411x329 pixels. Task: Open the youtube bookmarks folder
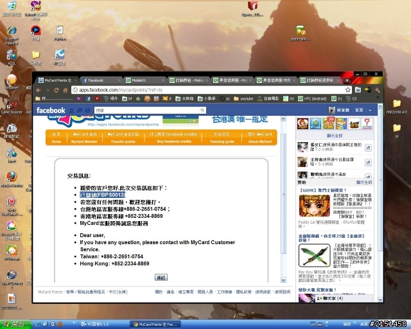click(x=243, y=99)
